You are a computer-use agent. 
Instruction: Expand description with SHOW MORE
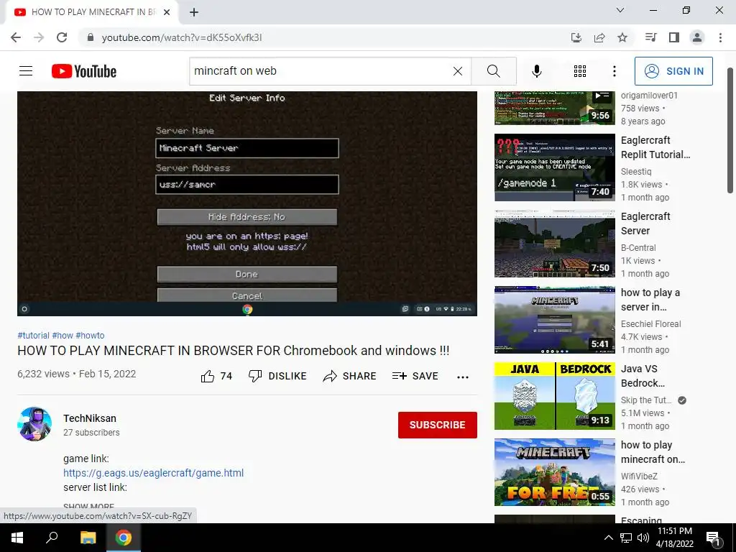coord(88,507)
